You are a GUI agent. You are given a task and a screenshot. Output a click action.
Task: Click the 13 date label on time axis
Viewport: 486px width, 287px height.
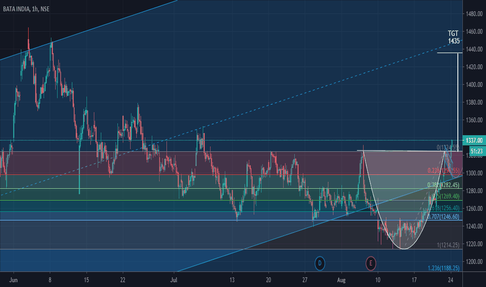coord(232,280)
